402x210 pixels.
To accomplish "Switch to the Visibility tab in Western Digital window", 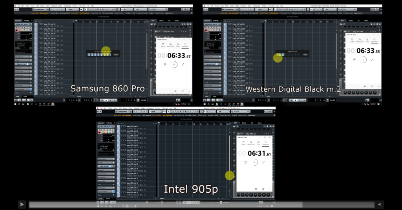I will 216,21.
